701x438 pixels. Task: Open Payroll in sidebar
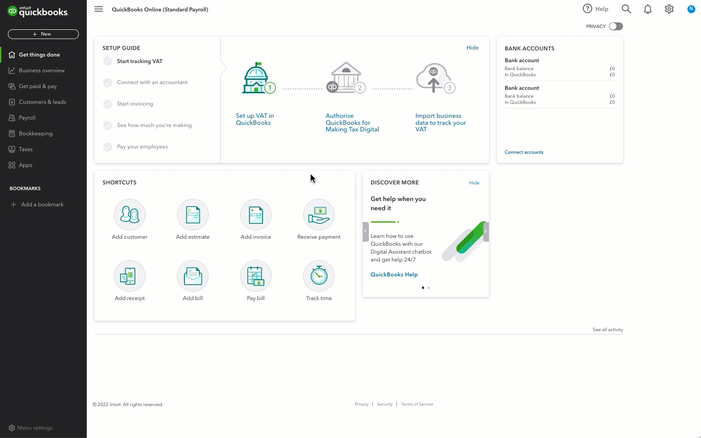43,118
